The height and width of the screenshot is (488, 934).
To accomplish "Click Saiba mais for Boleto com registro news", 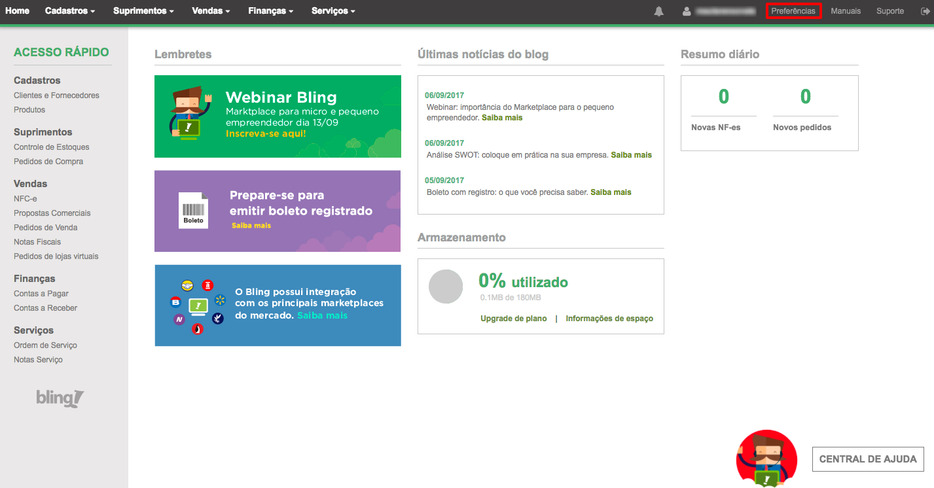I will pos(611,192).
